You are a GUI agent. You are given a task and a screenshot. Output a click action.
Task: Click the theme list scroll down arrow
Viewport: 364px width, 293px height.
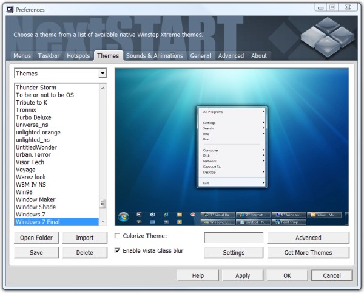pyautogui.click(x=103, y=222)
